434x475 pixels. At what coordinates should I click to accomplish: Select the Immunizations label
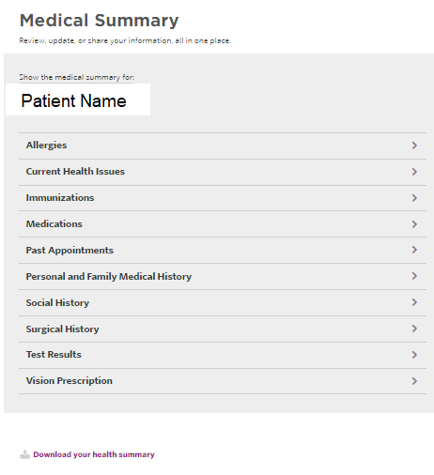[x=60, y=198]
